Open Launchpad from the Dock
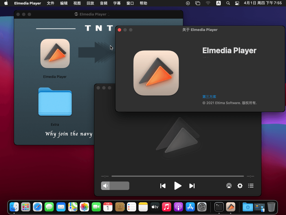This screenshot has height=215, width=286. tap(26, 207)
